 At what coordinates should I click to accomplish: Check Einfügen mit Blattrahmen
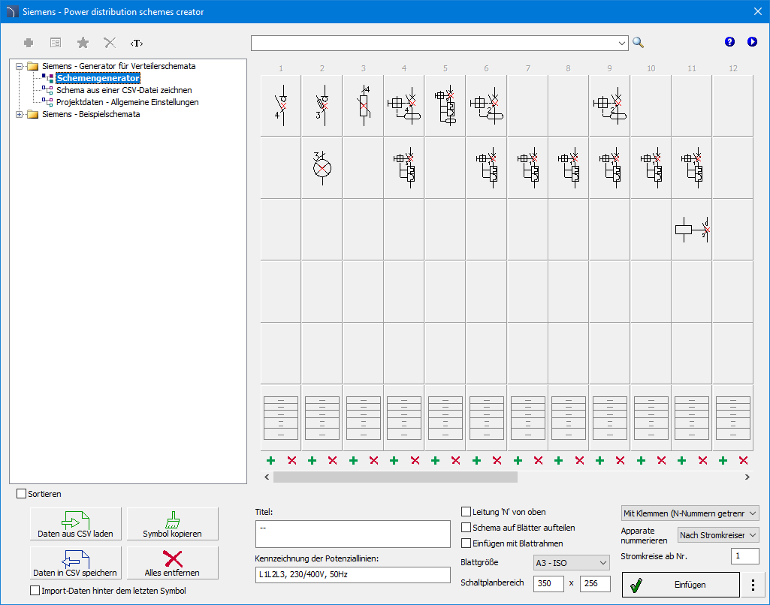tap(466, 543)
